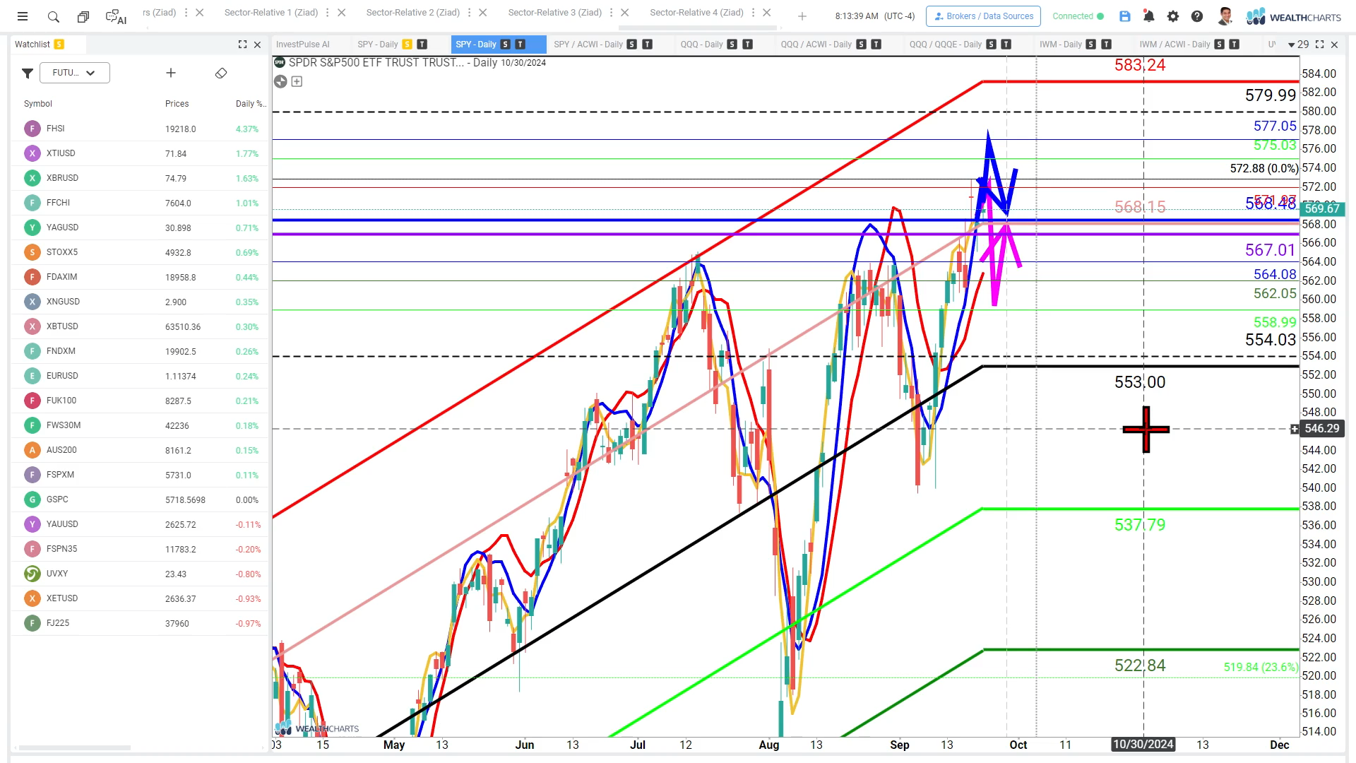1356x763 pixels.
Task: Open options menu for Sector-Relative 1 tab
Action: (328, 13)
